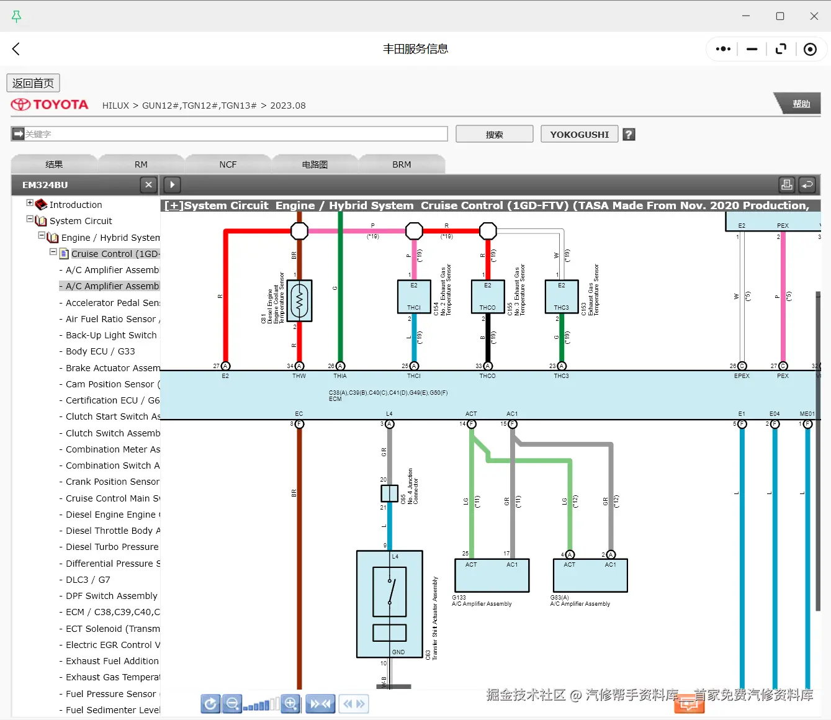Image resolution: width=831 pixels, height=720 pixels.
Task: Click the YOKOGUSHI button
Action: 578,133
